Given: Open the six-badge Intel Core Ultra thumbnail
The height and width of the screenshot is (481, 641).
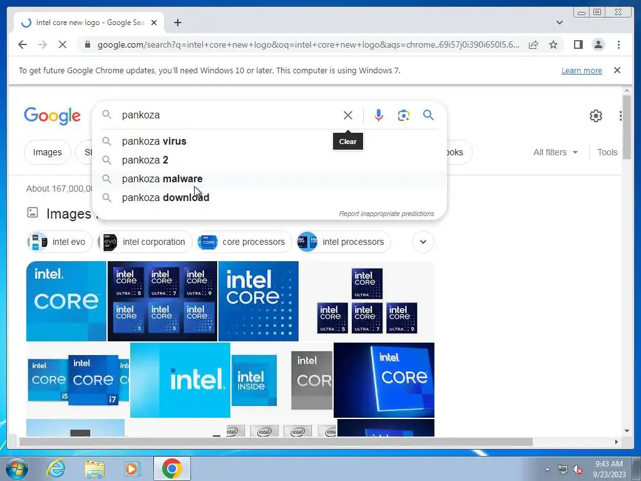Looking at the screenshot, I should click(162, 301).
